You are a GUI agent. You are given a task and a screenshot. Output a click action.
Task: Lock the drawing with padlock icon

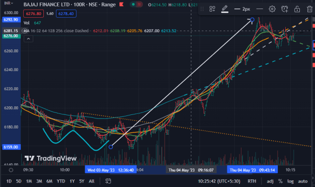(297, 9)
